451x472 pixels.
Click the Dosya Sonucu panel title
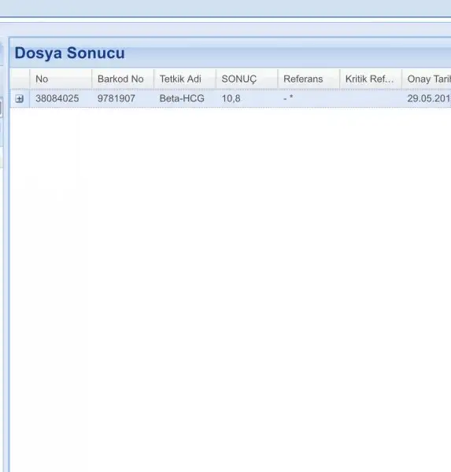click(69, 53)
